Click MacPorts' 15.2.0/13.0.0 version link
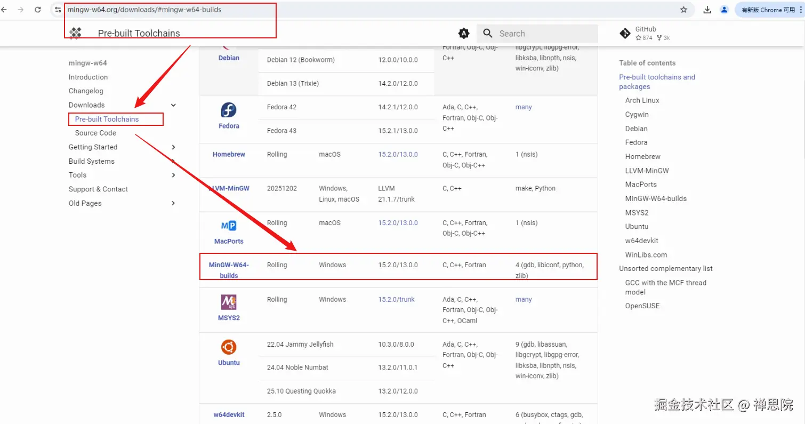Screen dimensions: 805x424 click(398, 223)
